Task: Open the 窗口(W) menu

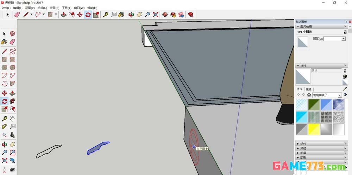Action: 79,8
